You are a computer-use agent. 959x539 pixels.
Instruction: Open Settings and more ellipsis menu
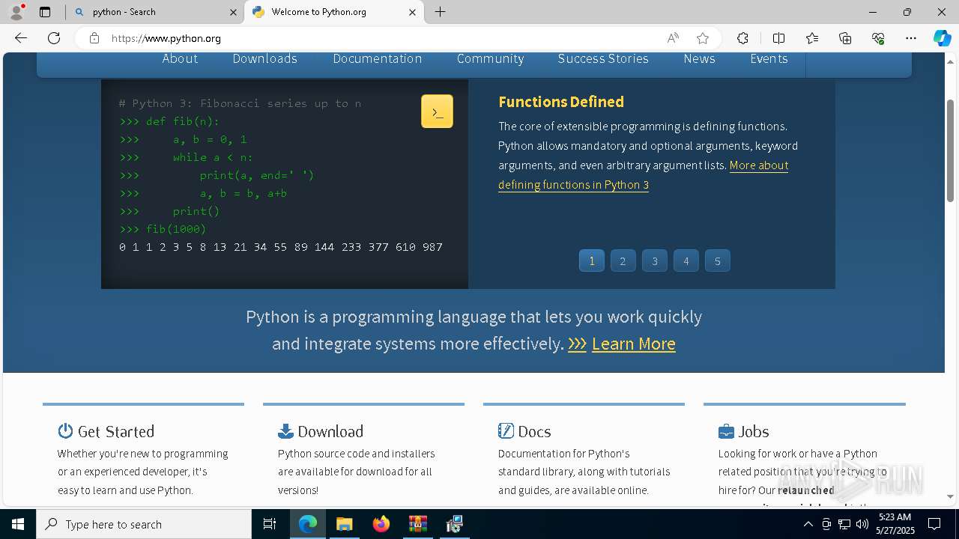click(x=911, y=38)
